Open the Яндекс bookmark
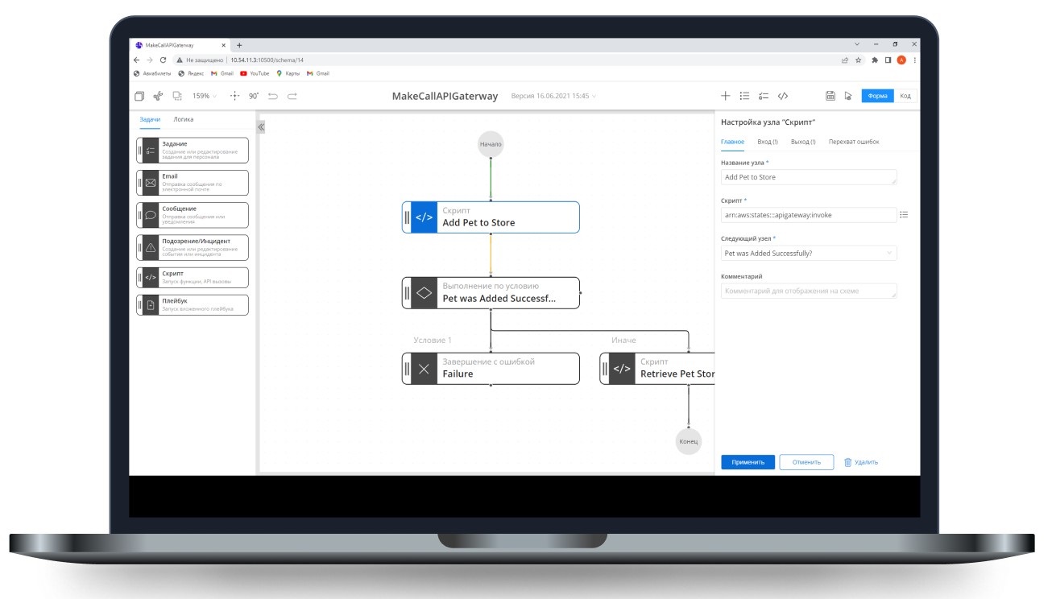Screen dimensions: 1052x599 point(191,73)
